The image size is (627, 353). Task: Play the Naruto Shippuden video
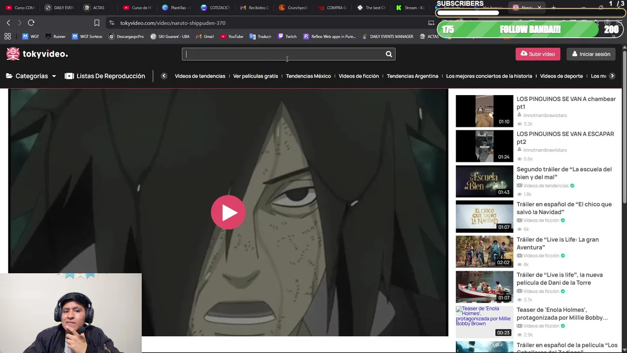click(228, 212)
